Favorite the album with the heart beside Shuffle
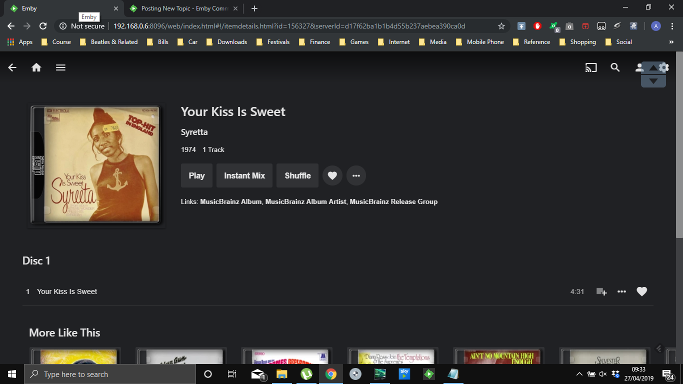 pyautogui.click(x=332, y=175)
